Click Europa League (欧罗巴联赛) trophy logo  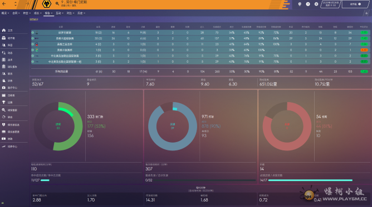coord(37,32)
